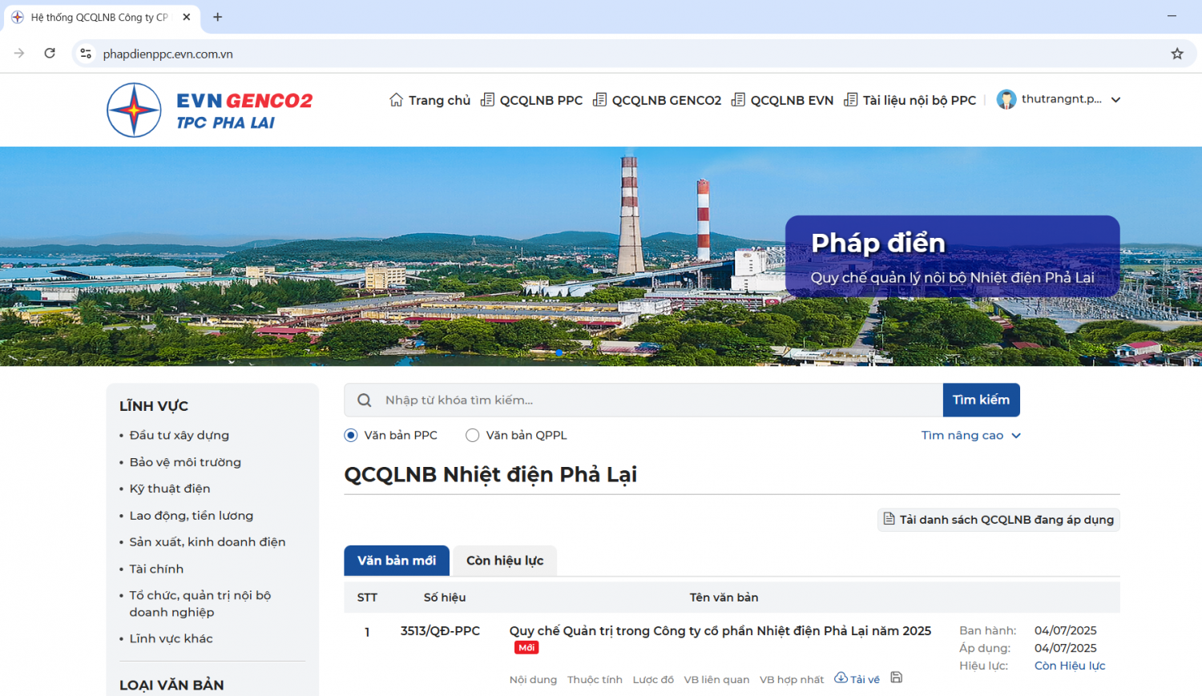Open Lĩnh vực khác category
This screenshot has height=696, width=1202.
point(171,638)
